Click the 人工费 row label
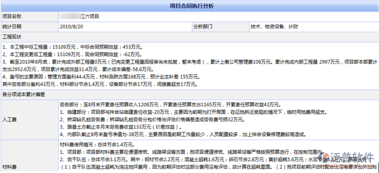The image size is (379, 173). 29,119
